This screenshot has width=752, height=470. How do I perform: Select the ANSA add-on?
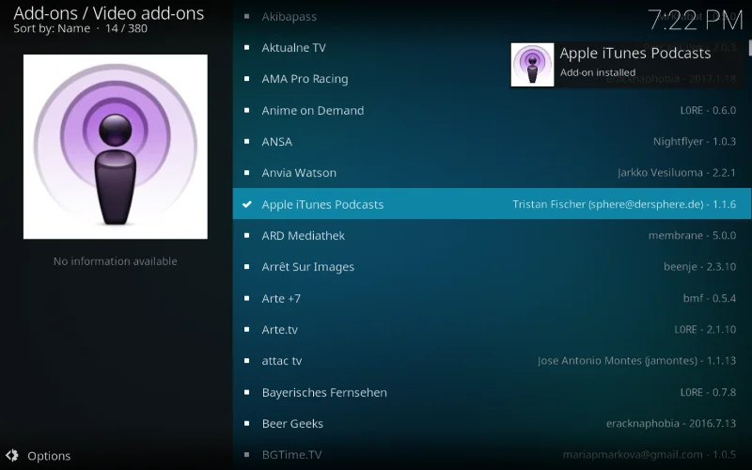click(492, 142)
